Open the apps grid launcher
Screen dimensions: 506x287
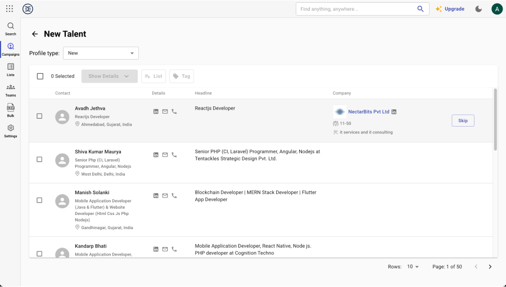pyautogui.click(x=10, y=8)
